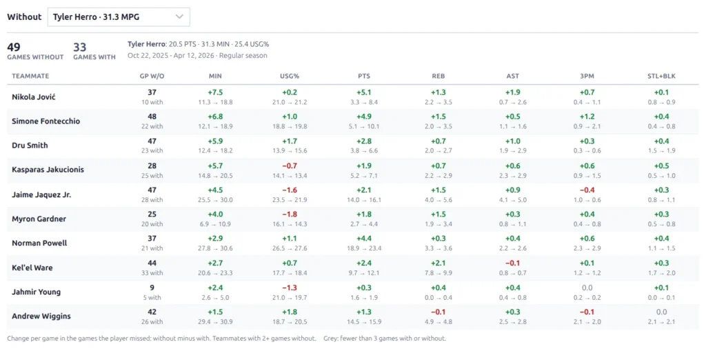The image size is (706, 351).
Task: Click Jahmir Young's 9 games without count
Action: click(152, 288)
